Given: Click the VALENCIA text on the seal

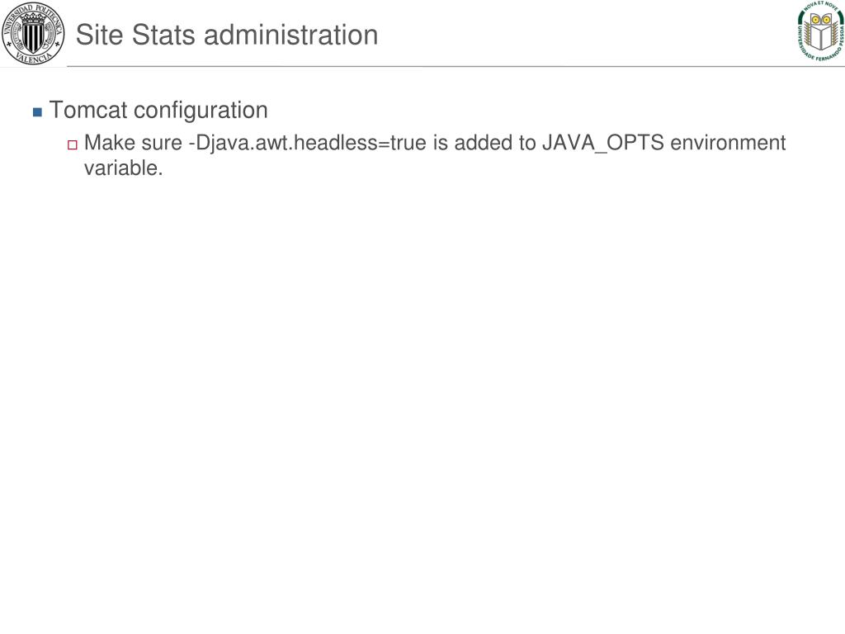Looking at the screenshot, I should (x=33, y=57).
